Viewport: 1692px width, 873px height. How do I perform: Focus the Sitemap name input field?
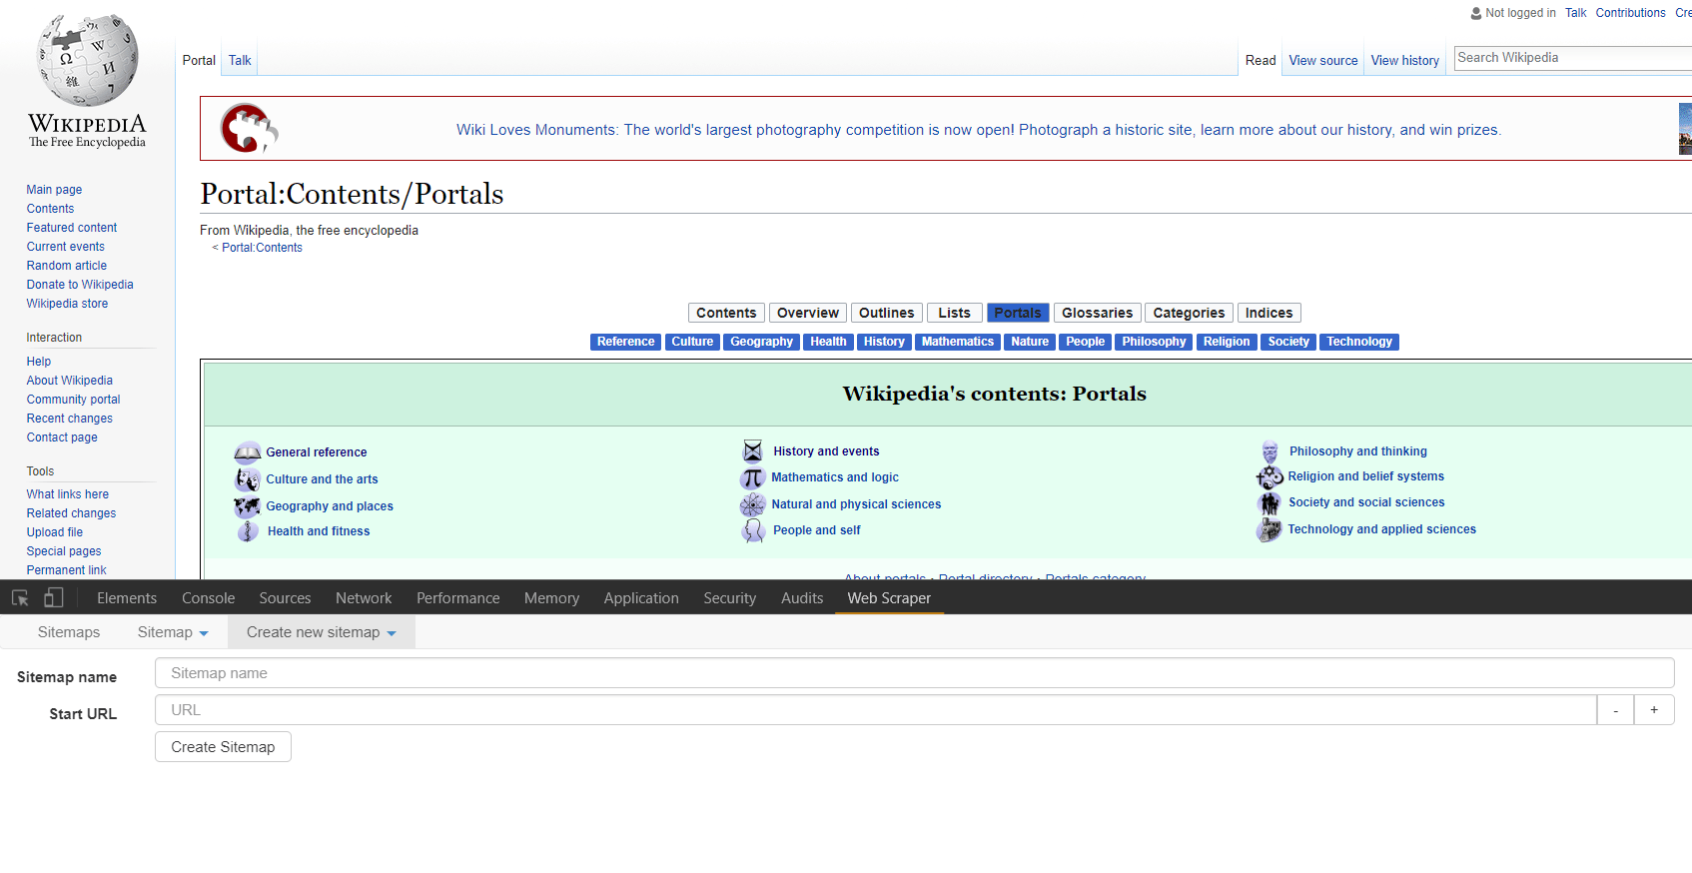point(914,673)
